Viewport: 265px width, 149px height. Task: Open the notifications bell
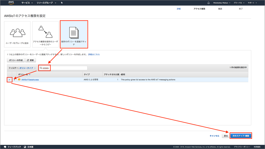(x=208, y=3)
